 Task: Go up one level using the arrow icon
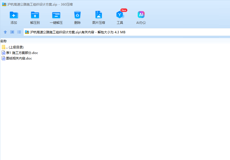coord(5,32)
